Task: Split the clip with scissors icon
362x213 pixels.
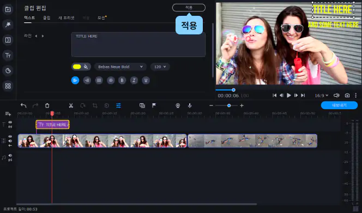Action: [71, 105]
